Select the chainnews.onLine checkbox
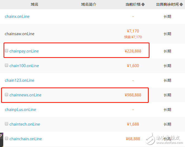This screenshot has width=185, height=147. click(x=7, y=94)
